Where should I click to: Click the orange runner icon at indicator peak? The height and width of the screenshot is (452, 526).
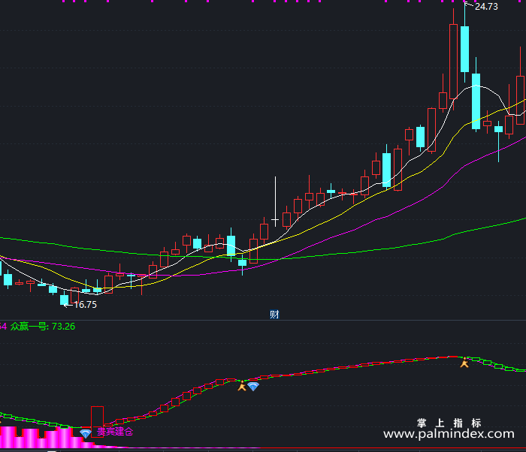click(464, 362)
